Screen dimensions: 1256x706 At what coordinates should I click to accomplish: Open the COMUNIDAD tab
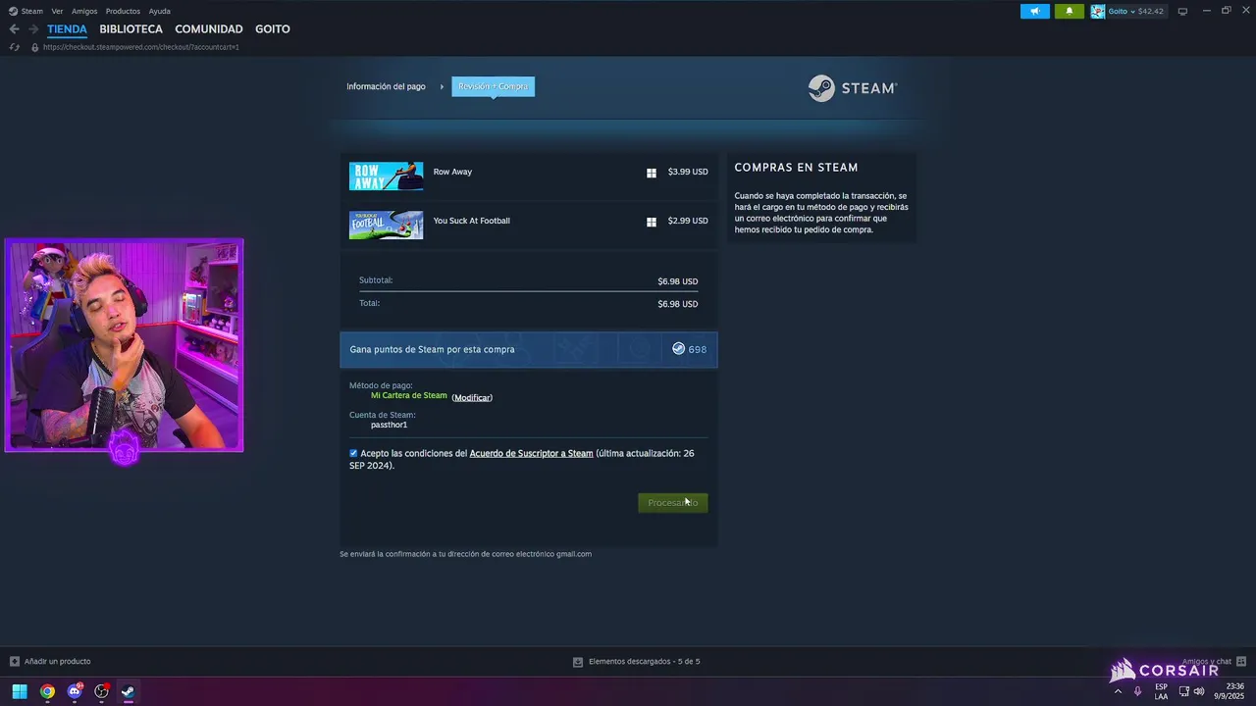click(209, 29)
